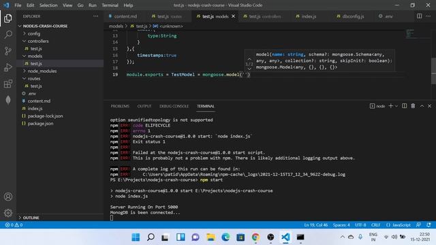Open Microsoft Edge from the taskbar
This screenshot has height=245, width=436.
pyautogui.click(x=225, y=237)
